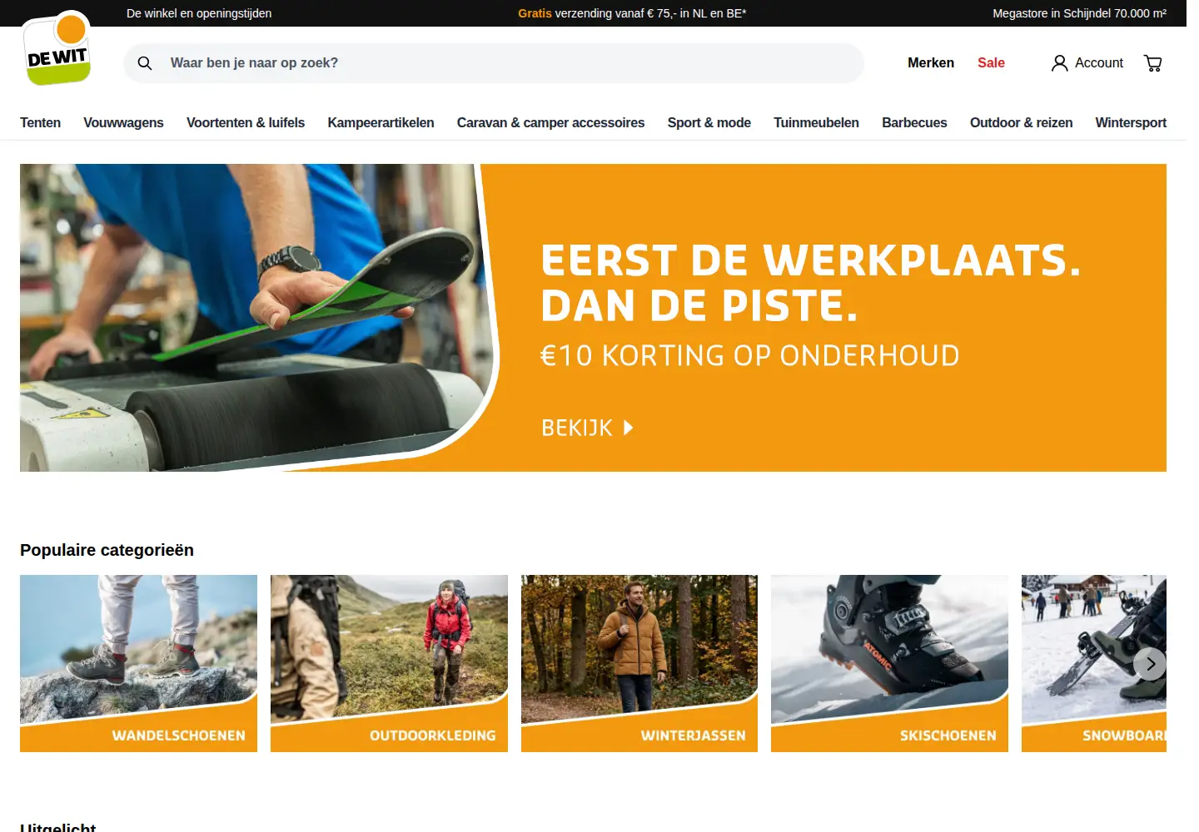Screen dimensions: 1199x832
Task: Click the carousel next arrow button
Action: click(x=1150, y=664)
